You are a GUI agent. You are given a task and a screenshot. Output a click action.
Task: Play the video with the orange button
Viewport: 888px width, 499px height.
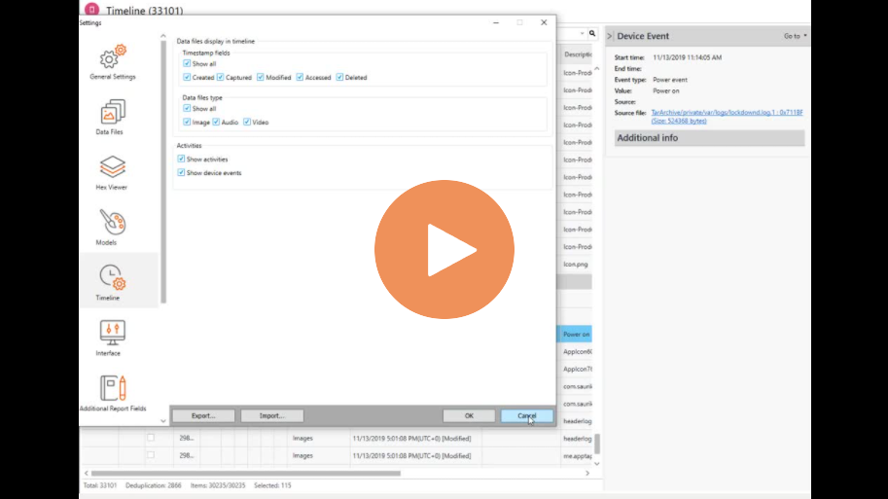coord(444,250)
